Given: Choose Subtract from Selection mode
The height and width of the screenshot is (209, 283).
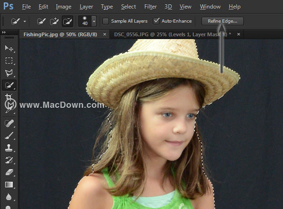Looking at the screenshot, I should (67, 21).
